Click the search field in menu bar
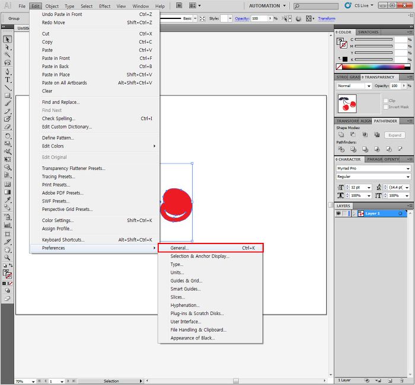This screenshot has height=385, width=415. [315, 6]
